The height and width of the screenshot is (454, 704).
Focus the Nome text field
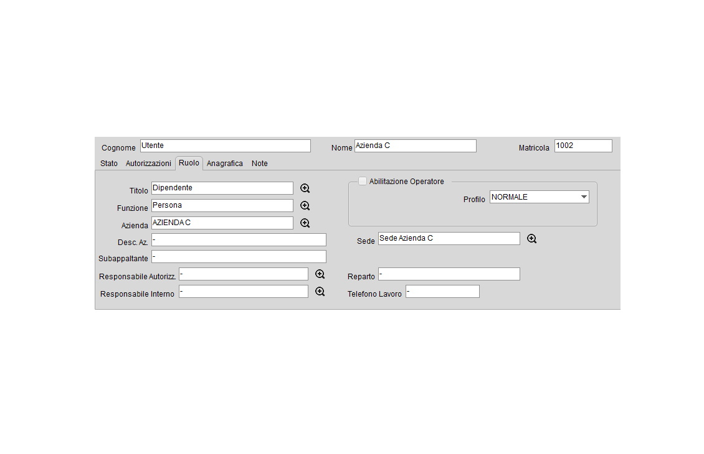pyautogui.click(x=415, y=146)
